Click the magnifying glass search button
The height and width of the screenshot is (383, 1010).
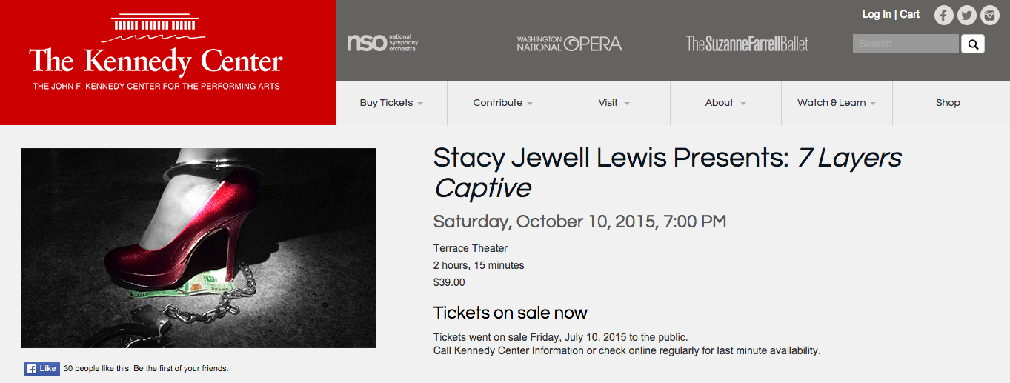pyautogui.click(x=973, y=44)
